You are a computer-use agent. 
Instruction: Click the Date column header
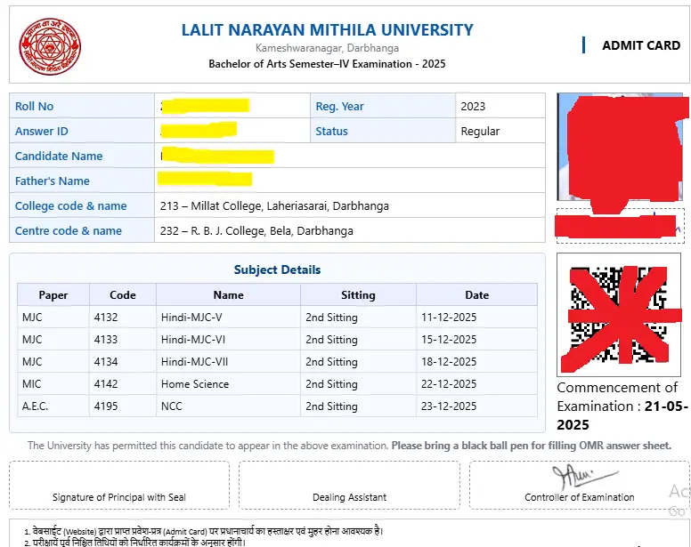(x=476, y=294)
